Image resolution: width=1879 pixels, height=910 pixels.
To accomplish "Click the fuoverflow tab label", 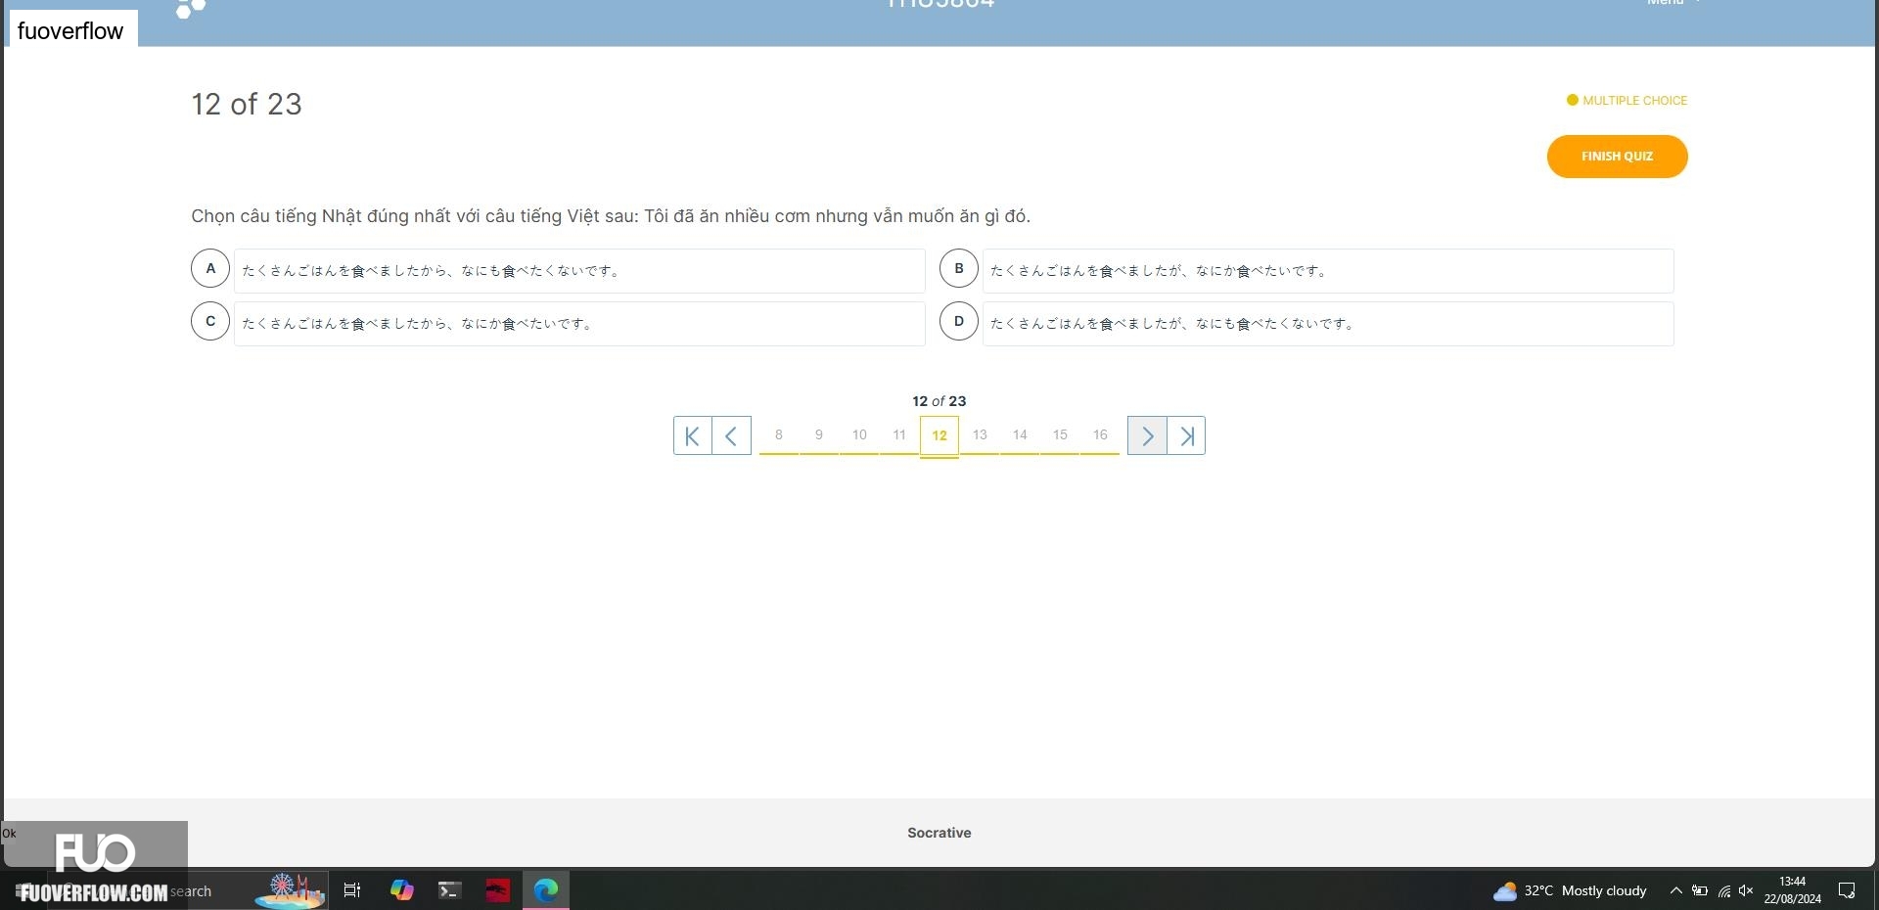I will (70, 30).
